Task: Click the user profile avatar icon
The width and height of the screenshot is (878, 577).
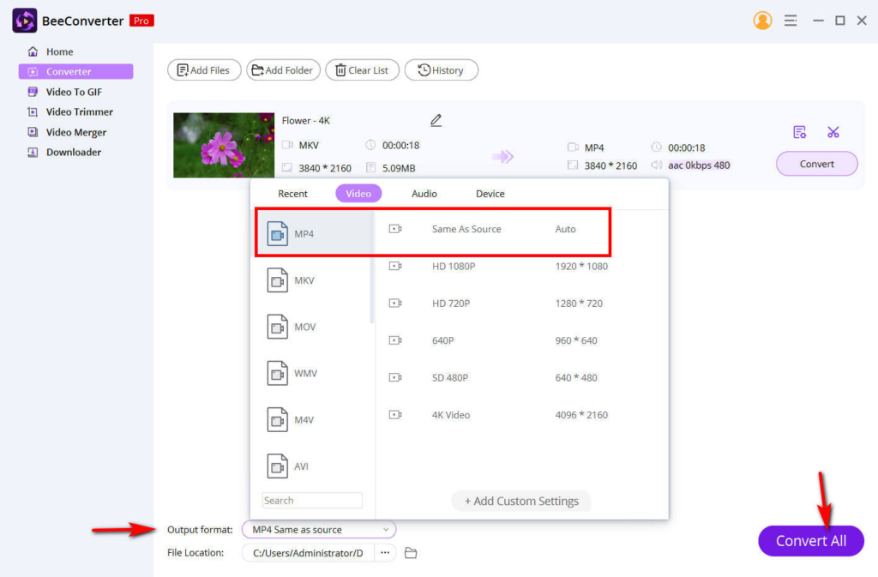Action: tap(762, 20)
